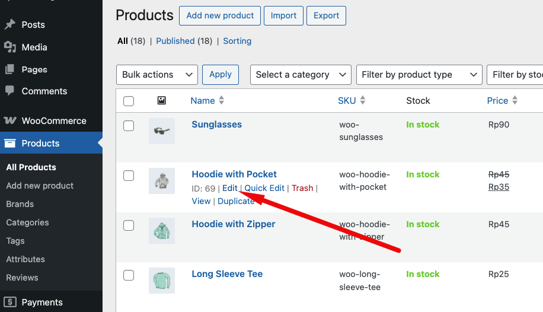Image resolution: width=543 pixels, height=312 pixels.
Task: Tick the Sunglasses product checkbox
Action: click(x=129, y=126)
